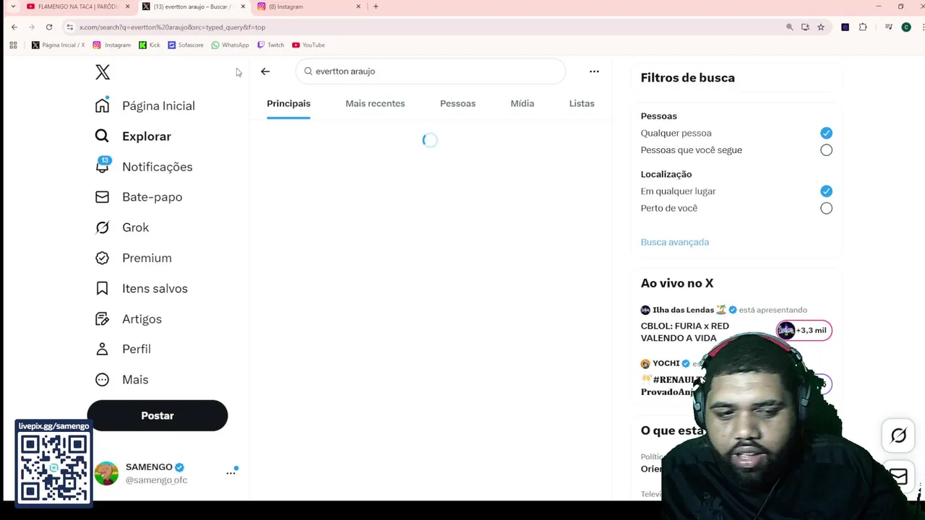Screen dimensions: 925x520
Task: Open Twitch bookmark
Action: [x=271, y=45]
